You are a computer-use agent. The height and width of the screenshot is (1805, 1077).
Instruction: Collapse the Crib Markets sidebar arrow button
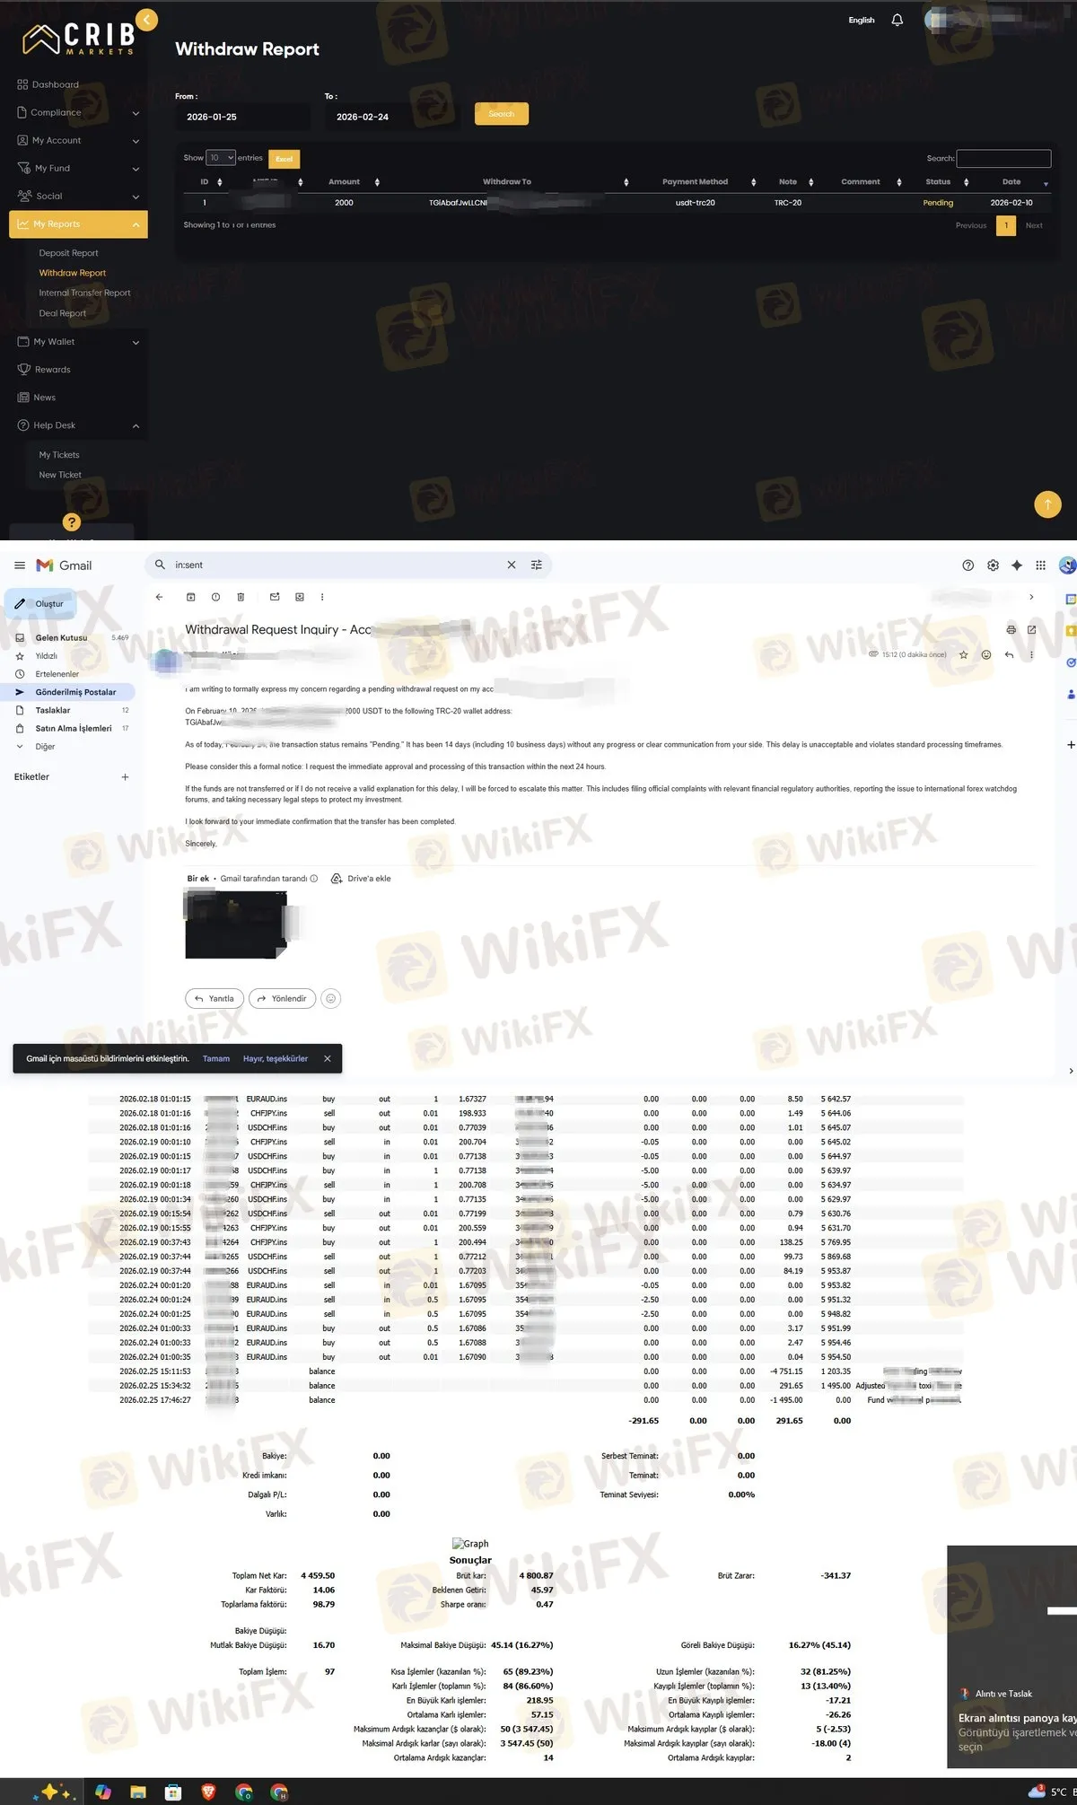(x=147, y=20)
